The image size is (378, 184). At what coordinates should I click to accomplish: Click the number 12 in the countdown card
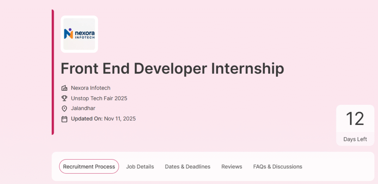[x=355, y=119]
